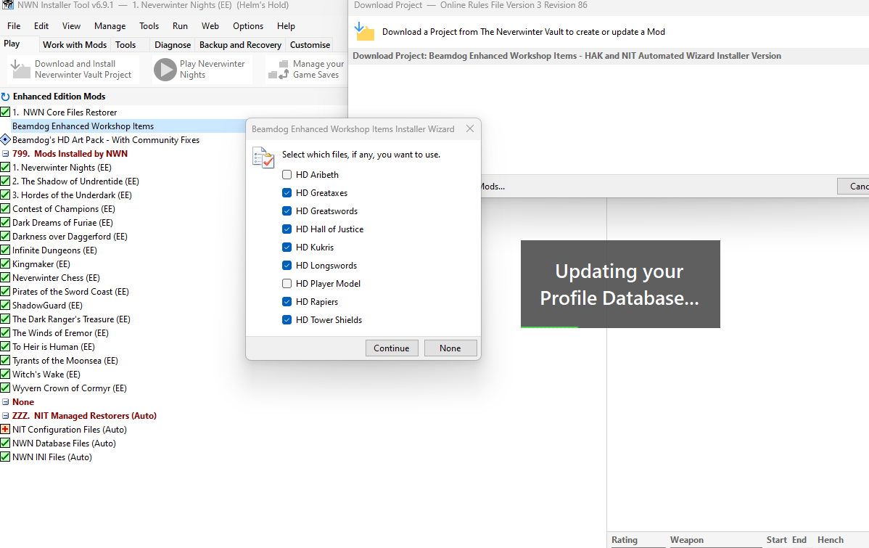Screen dimensions: 869x548
Task: Click the Cancel button in Download Project window
Action: click(854, 187)
